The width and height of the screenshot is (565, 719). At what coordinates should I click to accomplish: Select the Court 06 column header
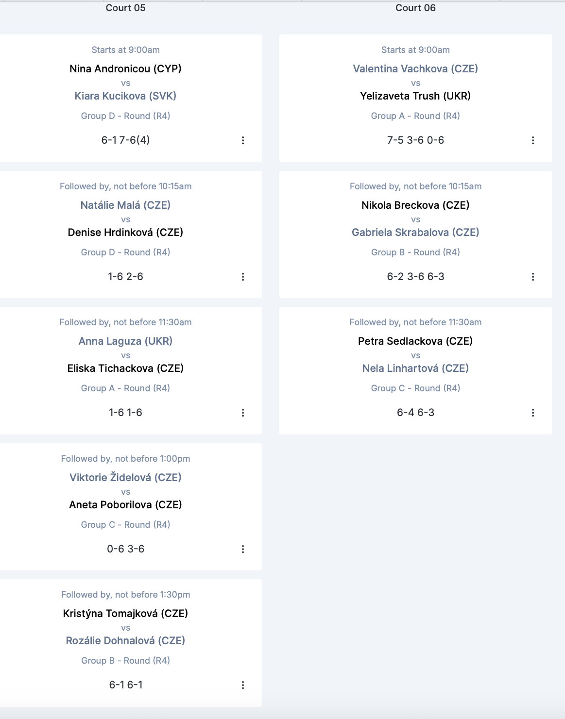point(415,8)
